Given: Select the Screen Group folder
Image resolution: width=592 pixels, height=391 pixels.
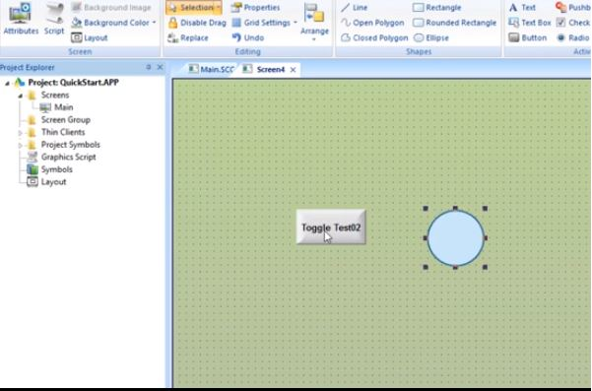Looking at the screenshot, I should (x=66, y=119).
